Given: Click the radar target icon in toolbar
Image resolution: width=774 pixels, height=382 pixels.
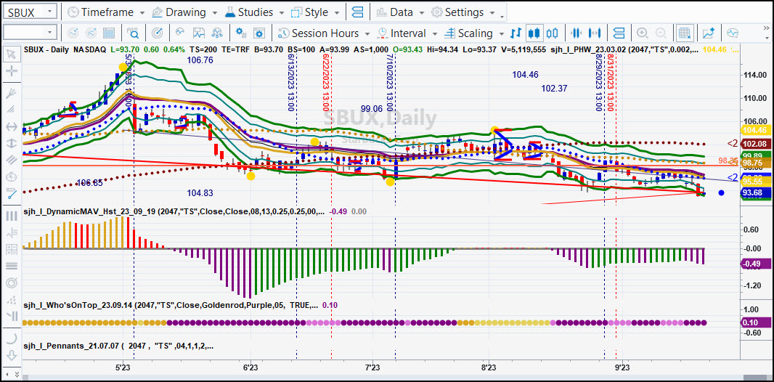Looking at the screenshot, I should click(x=158, y=33).
